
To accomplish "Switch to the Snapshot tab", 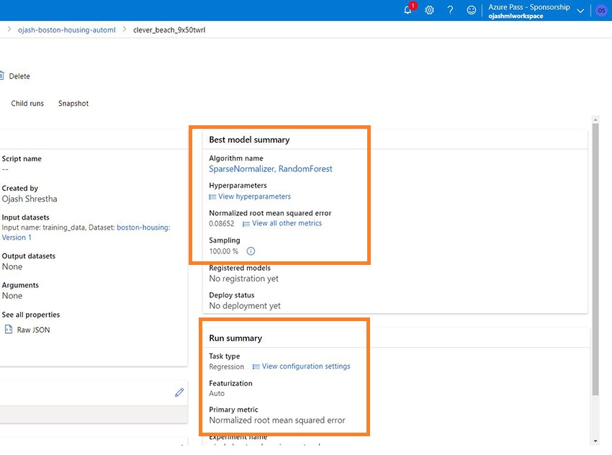I will coord(73,104).
